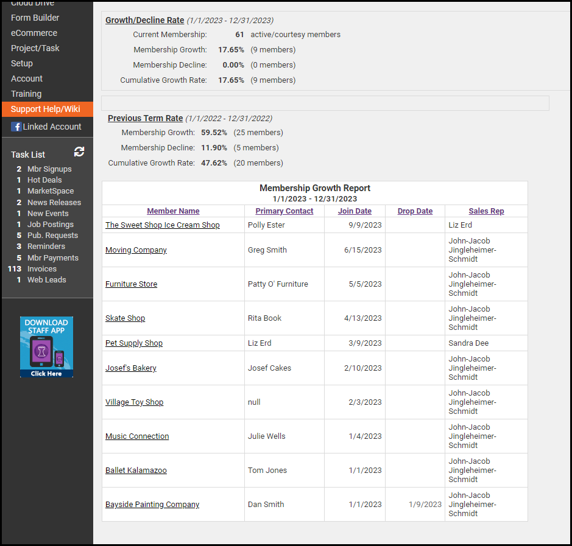The image size is (572, 546).
Task: Click the Facebook icon beside Linked Account
Action: click(16, 127)
